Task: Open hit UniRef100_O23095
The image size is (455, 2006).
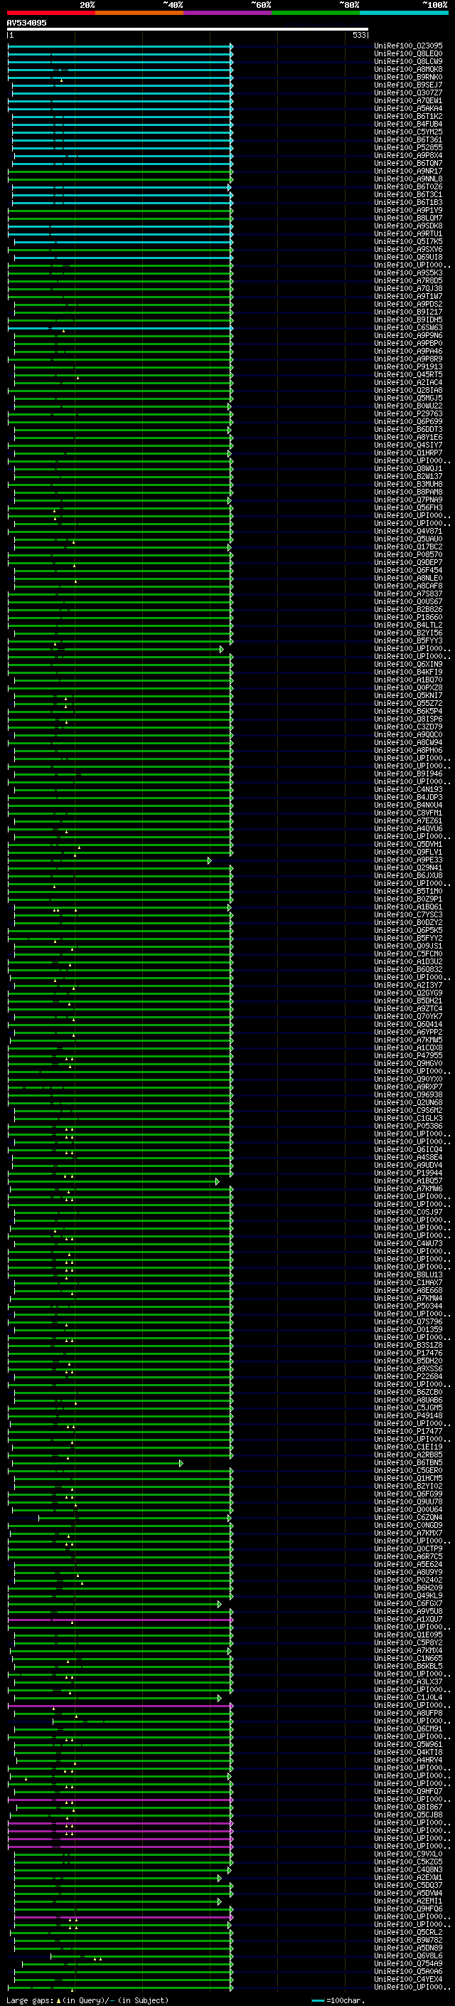Action: [408, 46]
